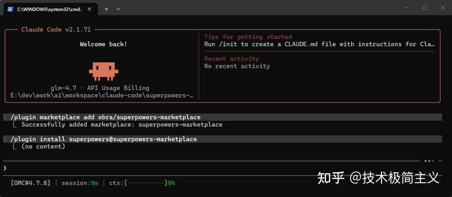Expand the new tab profile dropdown
452x197 pixels.
point(118,9)
